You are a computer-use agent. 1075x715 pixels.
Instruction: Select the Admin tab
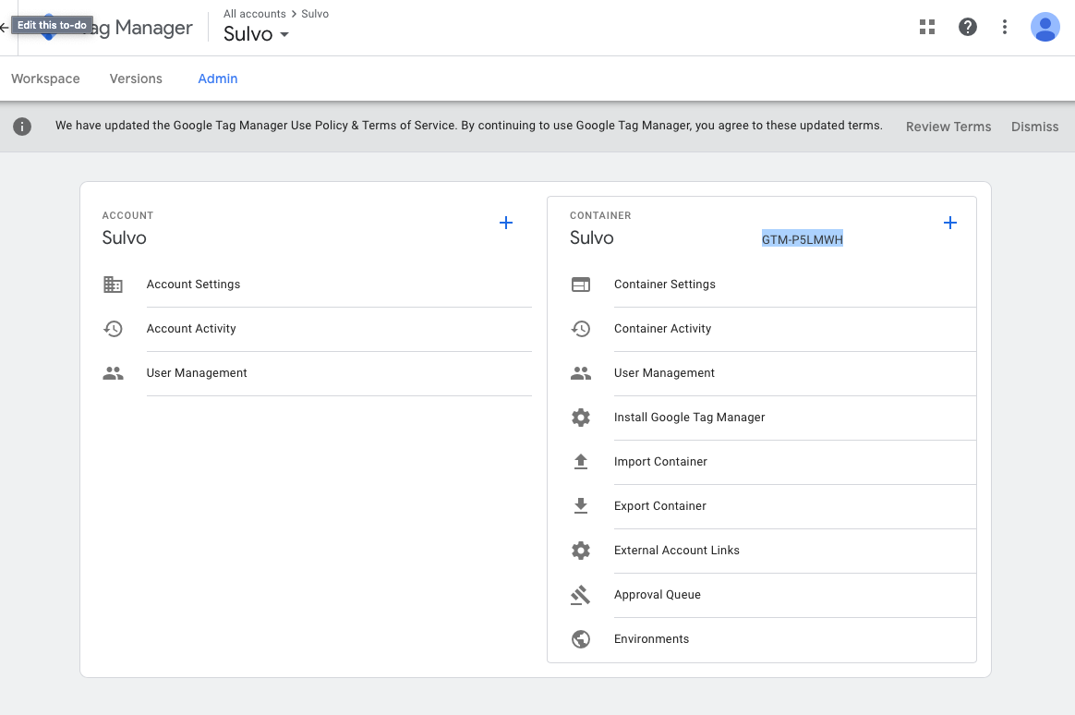(x=217, y=79)
